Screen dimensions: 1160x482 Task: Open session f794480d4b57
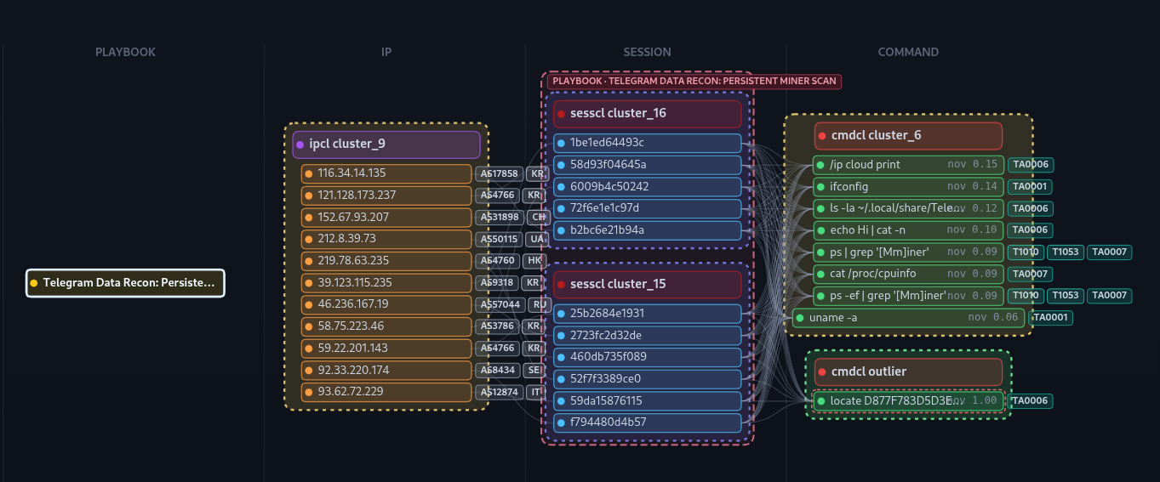click(648, 422)
